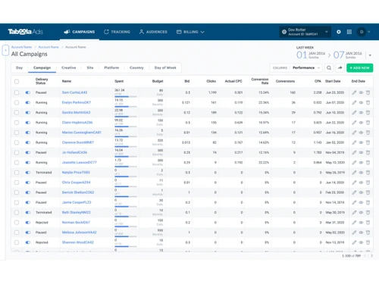Toggle the Sam Curtis campaign switch

[28, 92]
